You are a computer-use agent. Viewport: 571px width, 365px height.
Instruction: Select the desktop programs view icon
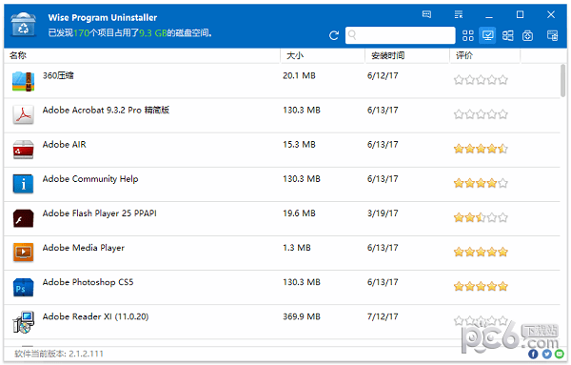487,35
